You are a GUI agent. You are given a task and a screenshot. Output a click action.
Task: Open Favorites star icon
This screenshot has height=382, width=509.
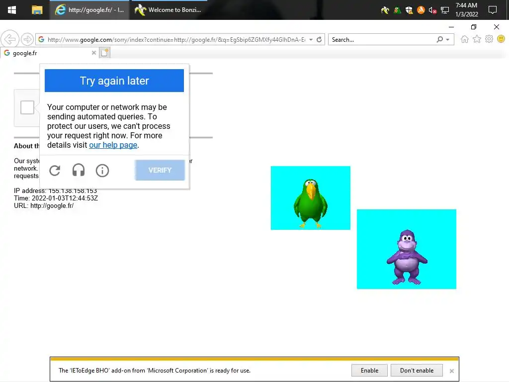pyautogui.click(x=477, y=39)
